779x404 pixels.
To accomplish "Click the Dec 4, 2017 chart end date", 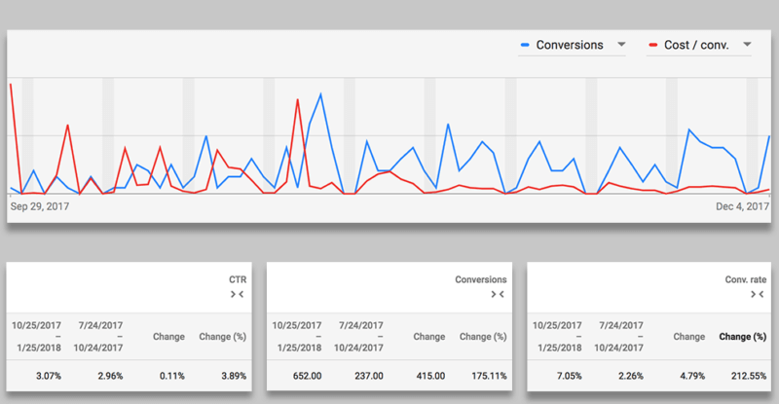I will coord(743,206).
